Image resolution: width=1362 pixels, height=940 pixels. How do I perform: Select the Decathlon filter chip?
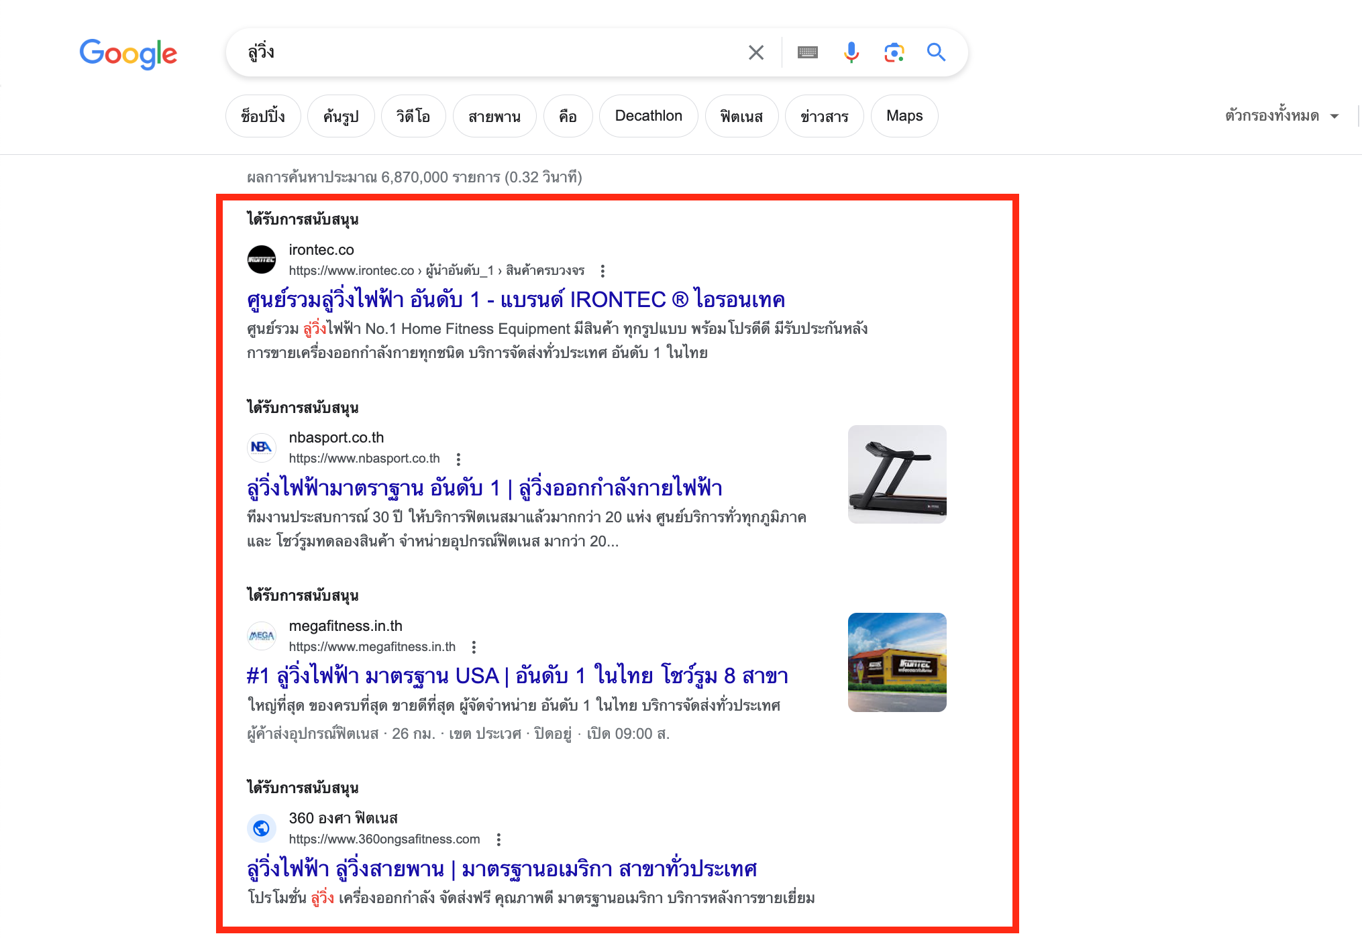(x=649, y=116)
